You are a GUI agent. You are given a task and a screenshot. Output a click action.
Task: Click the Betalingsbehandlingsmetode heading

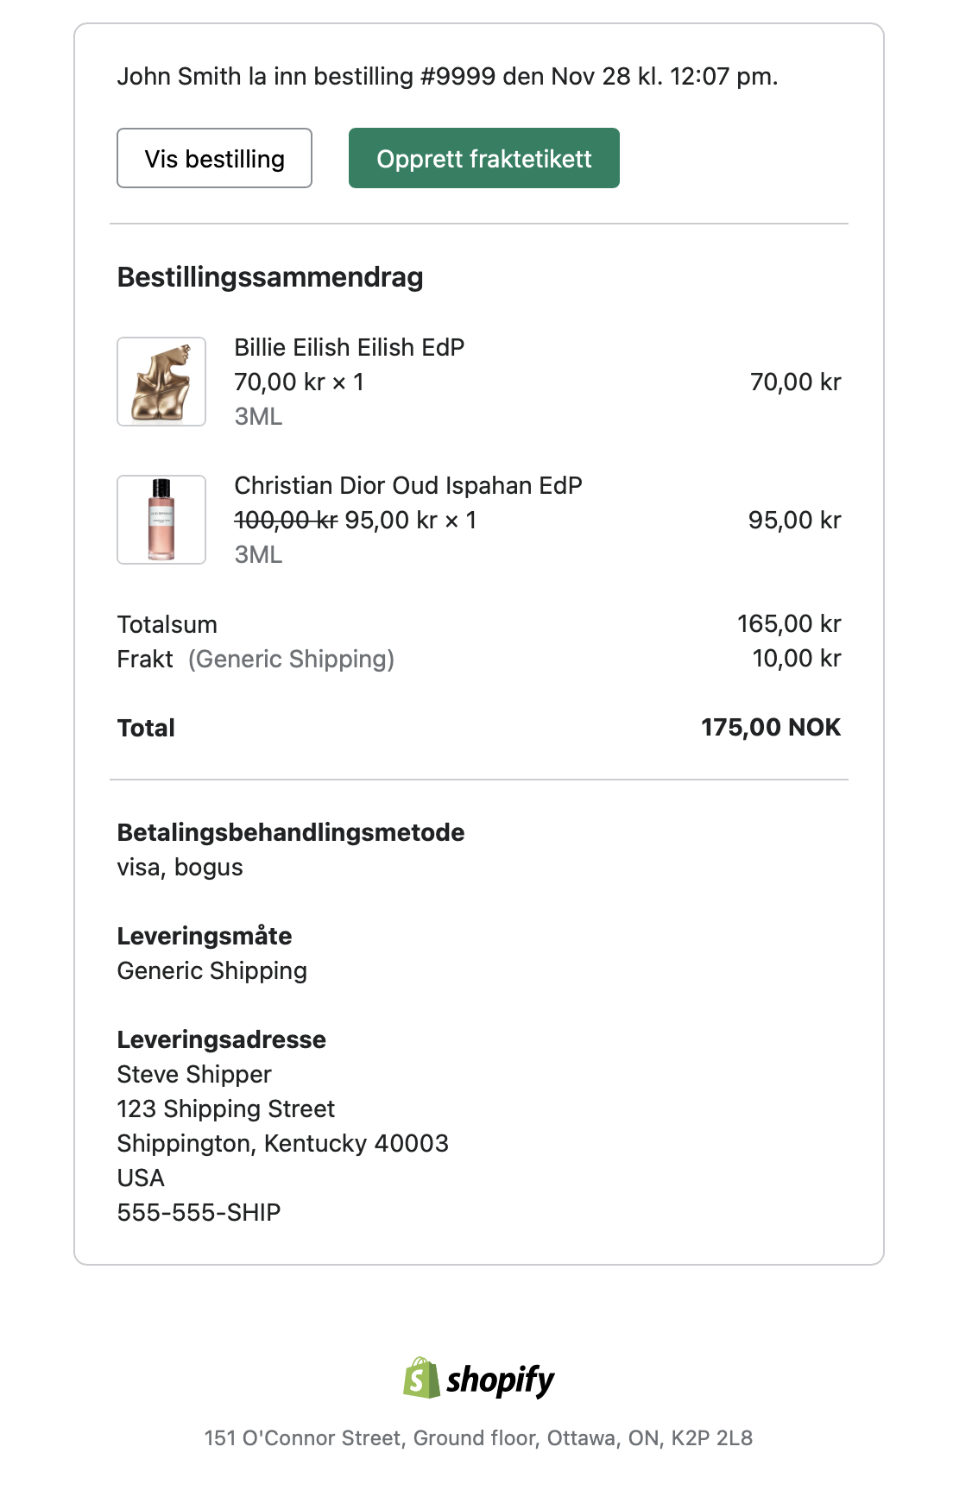point(291,832)
